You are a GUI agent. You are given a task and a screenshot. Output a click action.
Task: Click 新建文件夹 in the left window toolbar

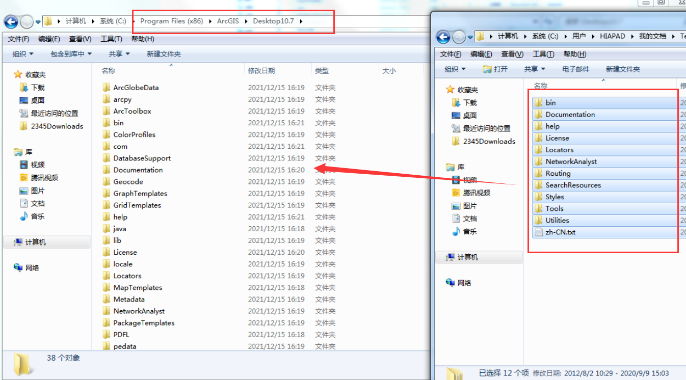point(164,54)
